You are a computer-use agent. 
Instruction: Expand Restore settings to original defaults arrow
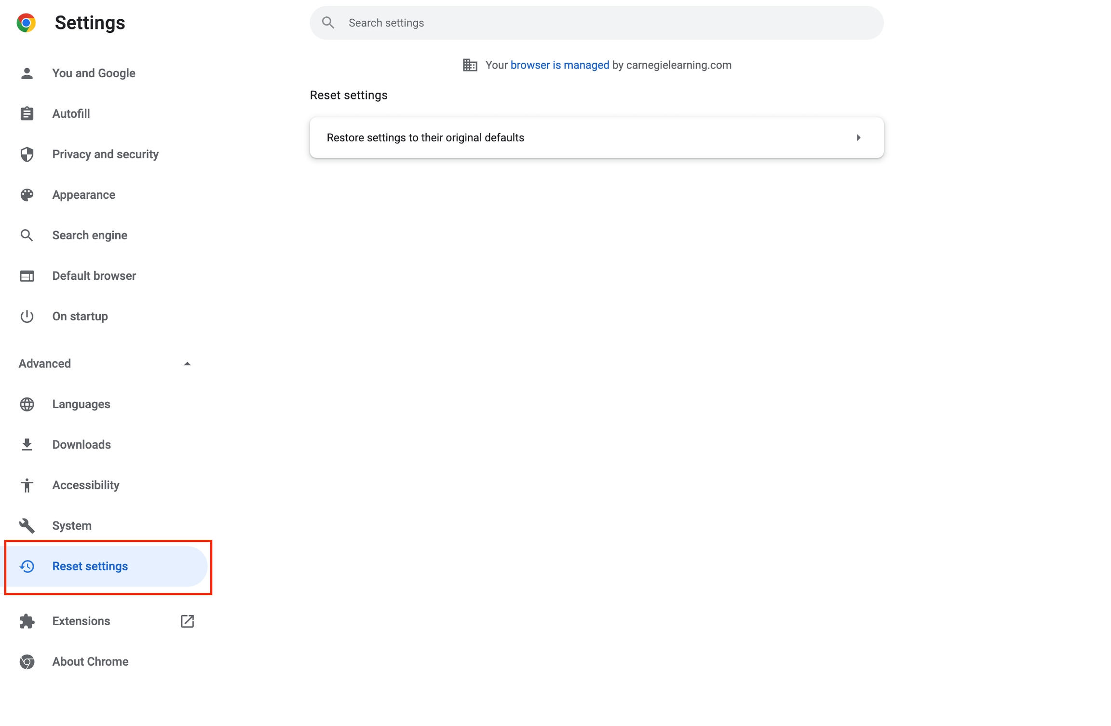(858, 138)
